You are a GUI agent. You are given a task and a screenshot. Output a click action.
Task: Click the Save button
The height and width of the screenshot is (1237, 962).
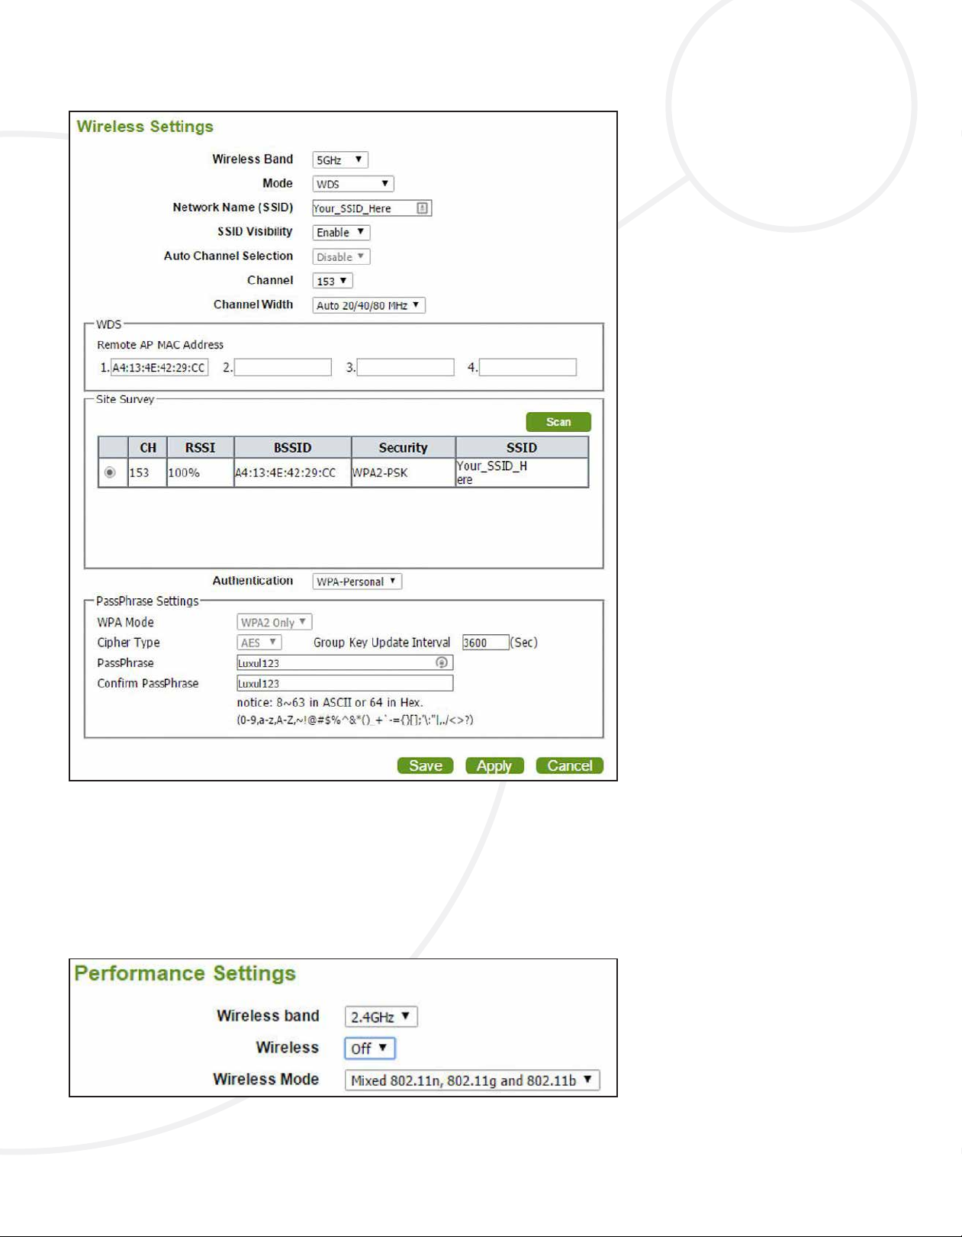click(x=425, y=765)
